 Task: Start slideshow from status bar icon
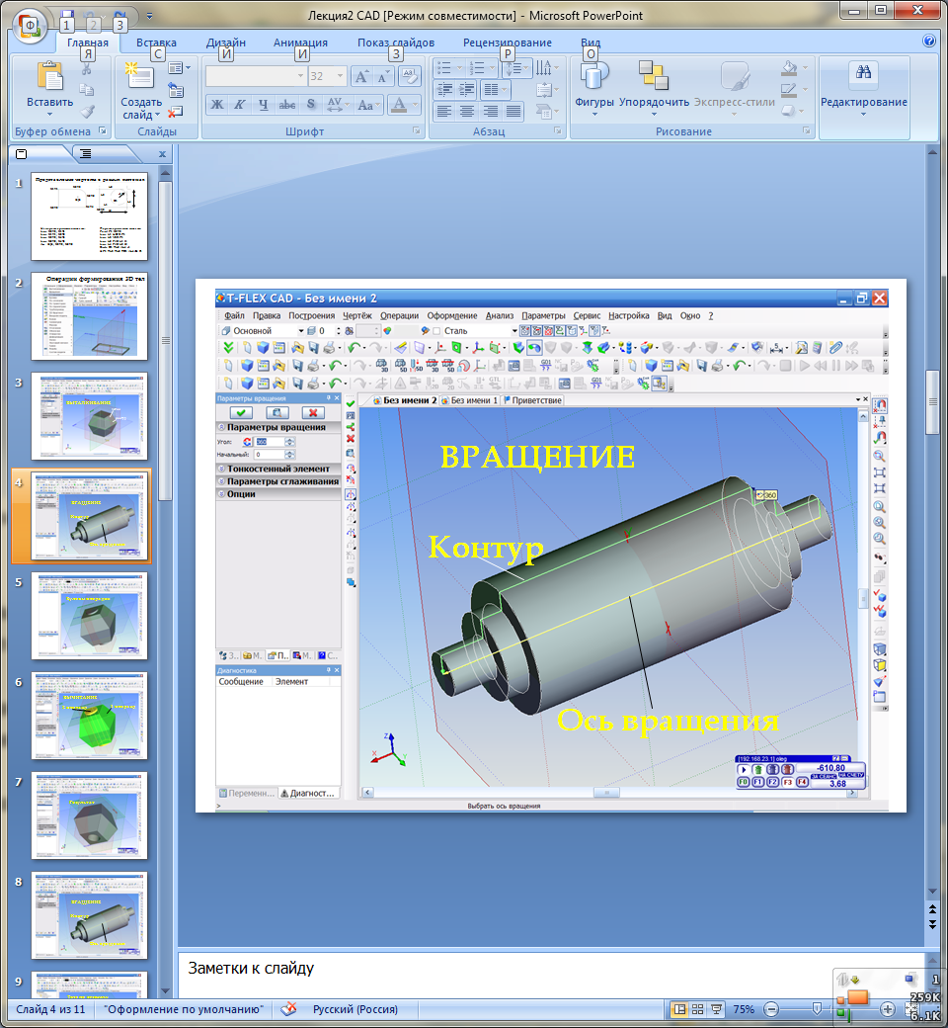[717, 1009]
